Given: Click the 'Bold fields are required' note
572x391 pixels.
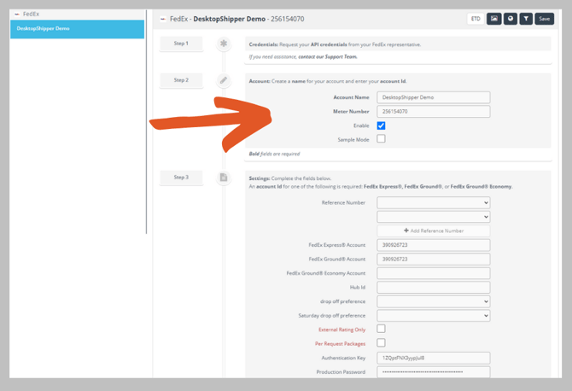Looking at the screenshot, I should pos(274,154).
